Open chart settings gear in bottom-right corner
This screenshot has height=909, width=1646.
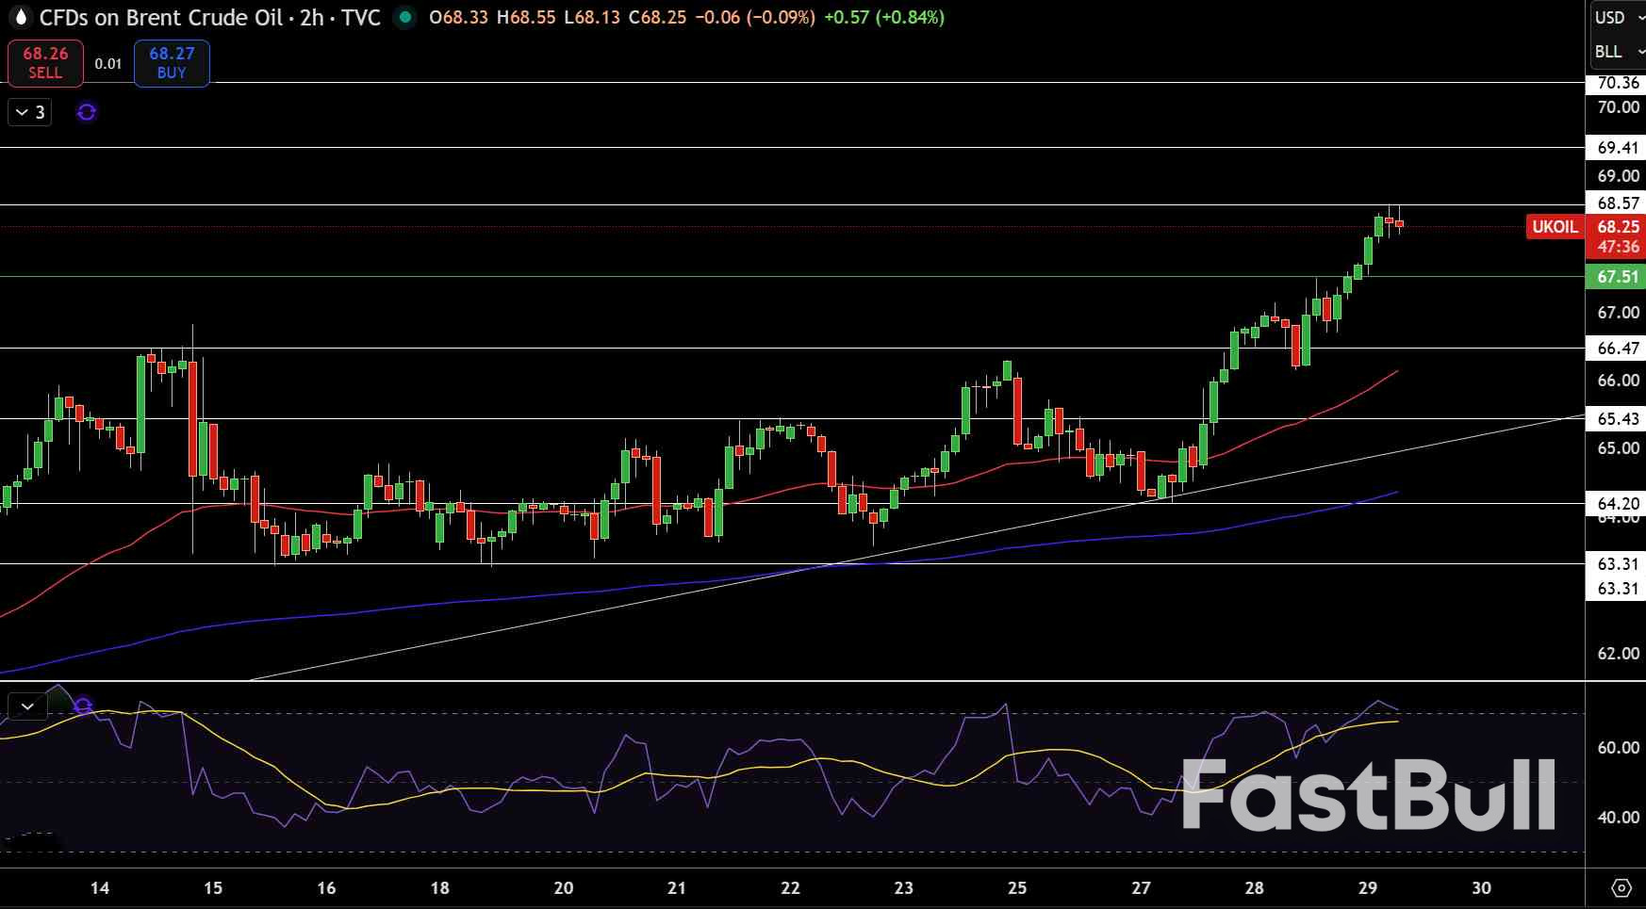tap(1621, 887)
